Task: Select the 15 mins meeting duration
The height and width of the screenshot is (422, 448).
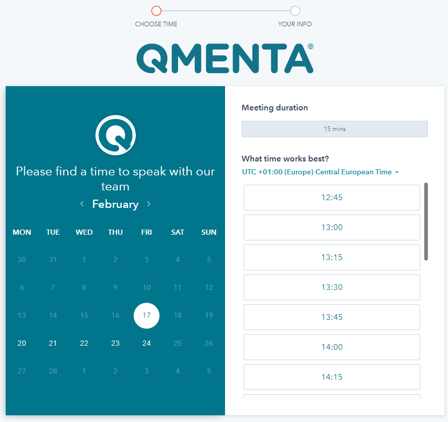Action: tap(334, 129)
